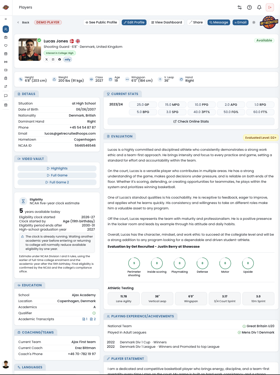Open the Players section in the sidebar

pos(6,29)
